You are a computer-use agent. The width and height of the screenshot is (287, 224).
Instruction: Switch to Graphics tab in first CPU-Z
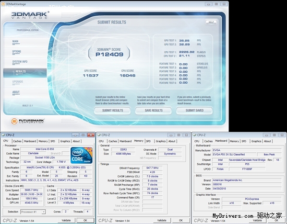(65, 141)
